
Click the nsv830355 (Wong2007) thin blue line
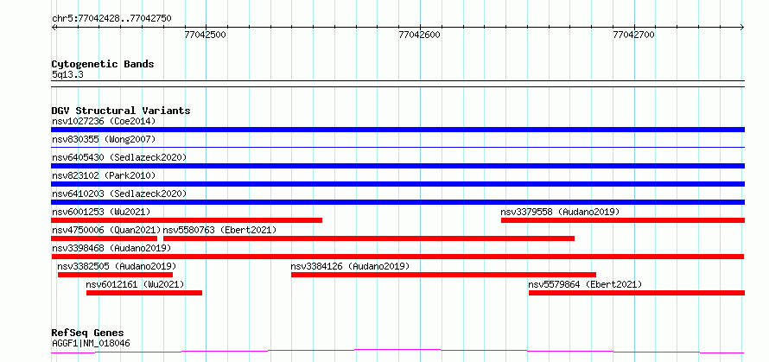(x=397, y=147)
